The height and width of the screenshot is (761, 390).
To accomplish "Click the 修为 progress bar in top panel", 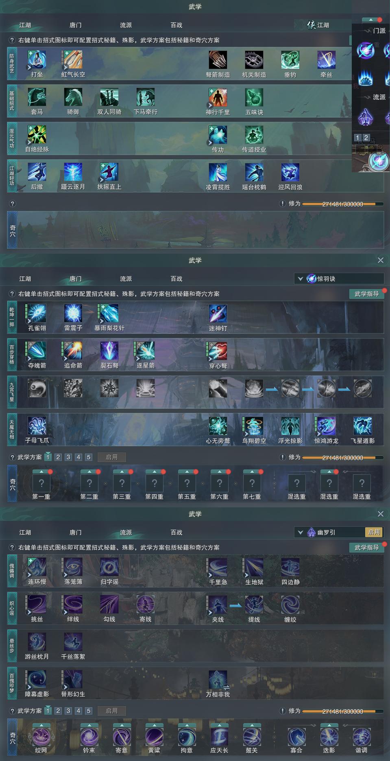I will (x=342, y=204).
